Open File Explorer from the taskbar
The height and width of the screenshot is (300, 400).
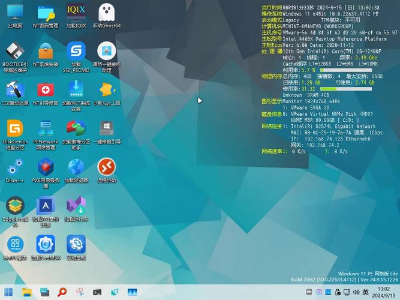tap(26, 292)
